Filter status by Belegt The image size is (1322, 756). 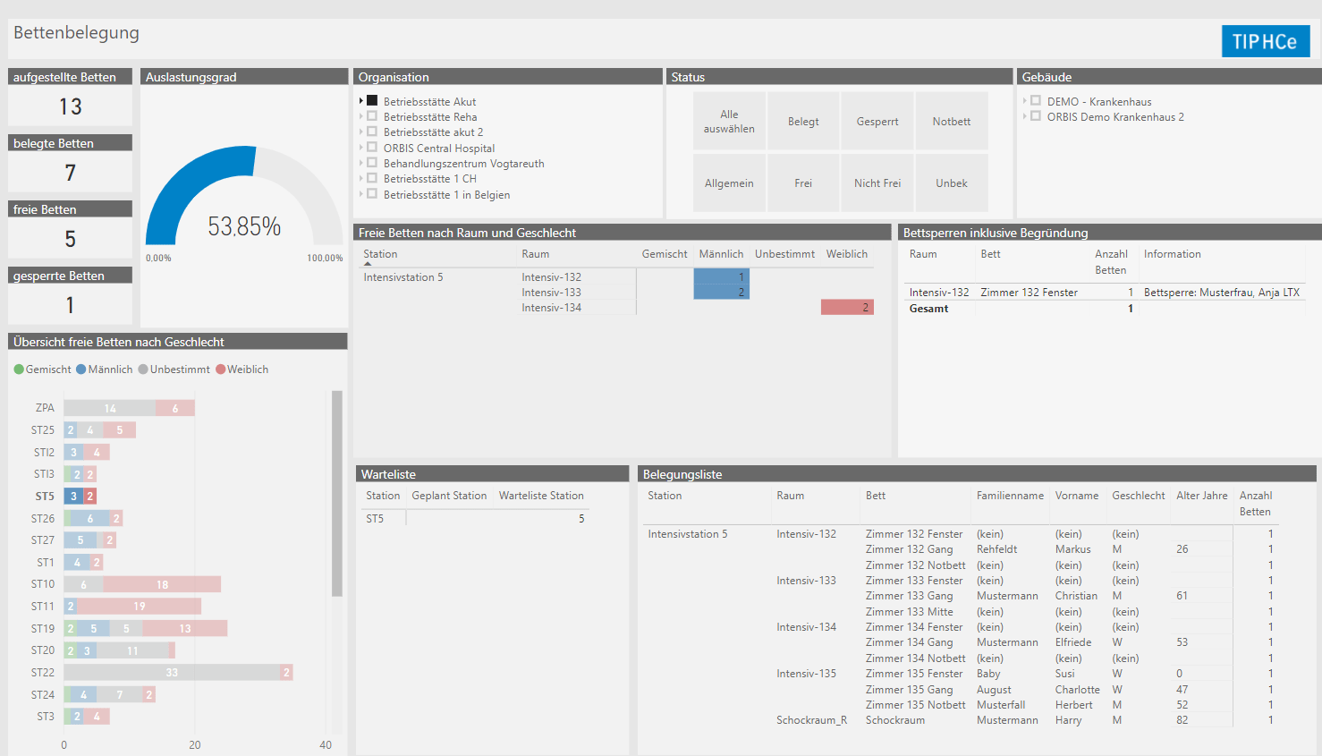803,121
